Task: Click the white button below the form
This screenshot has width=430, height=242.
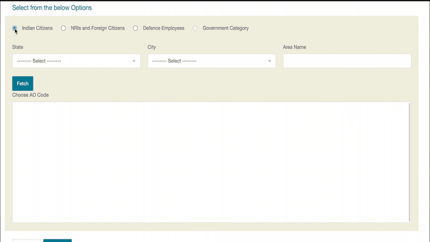Action: click(26, 240)
